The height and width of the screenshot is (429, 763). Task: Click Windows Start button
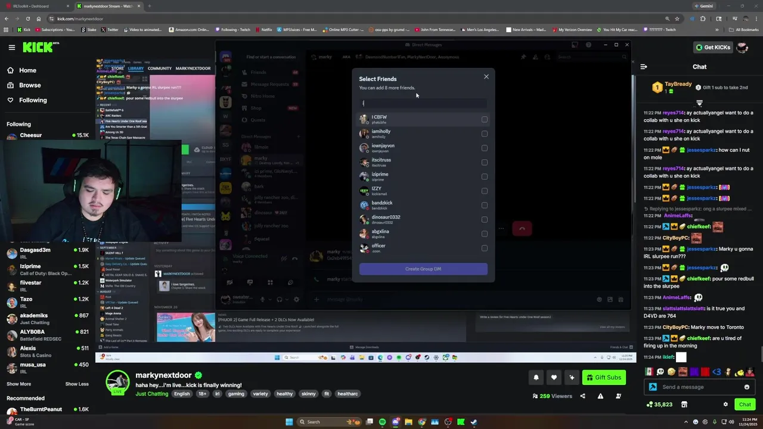coord(289,422)
